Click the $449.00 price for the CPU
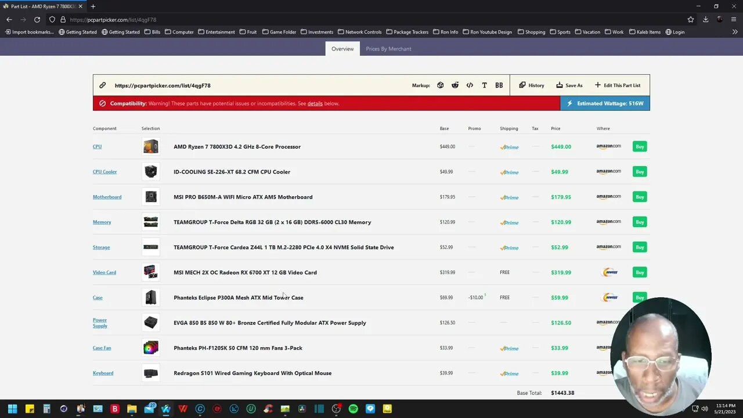The height and width of the screenshot is (418, 743). coord(561,147)
